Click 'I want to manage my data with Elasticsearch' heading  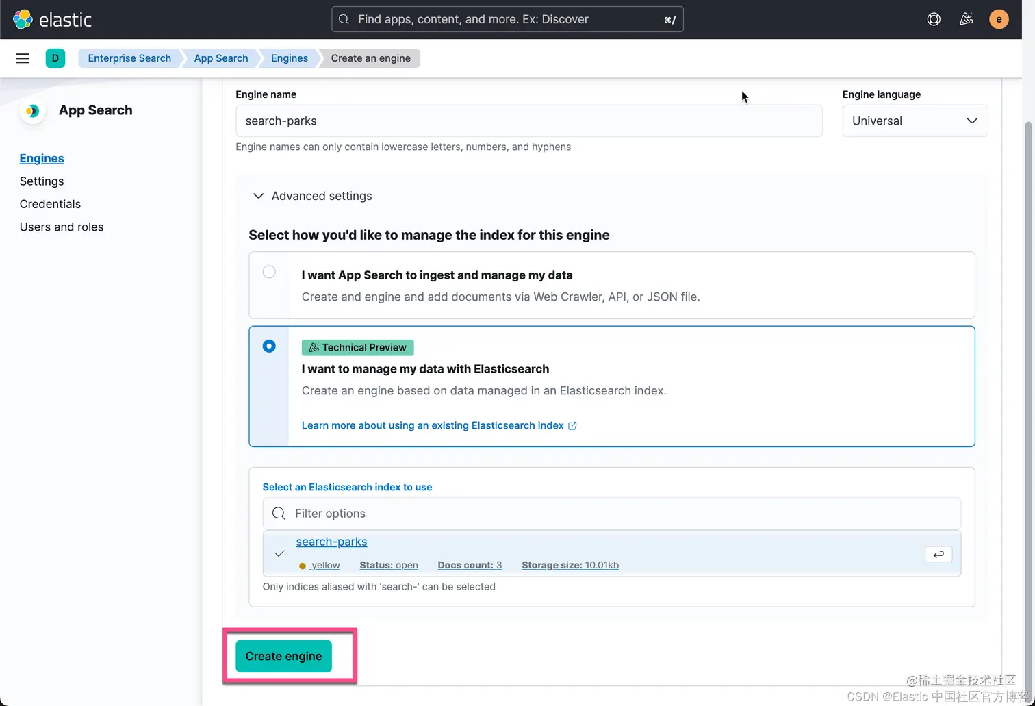425,369
